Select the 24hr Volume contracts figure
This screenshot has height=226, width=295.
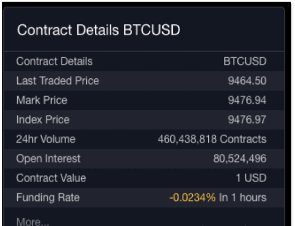pos(212,139)
